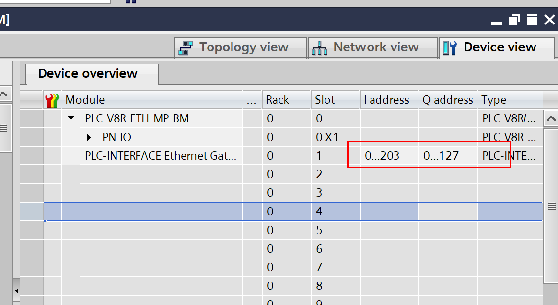Restore down the editor window

[x=514, y=20]
